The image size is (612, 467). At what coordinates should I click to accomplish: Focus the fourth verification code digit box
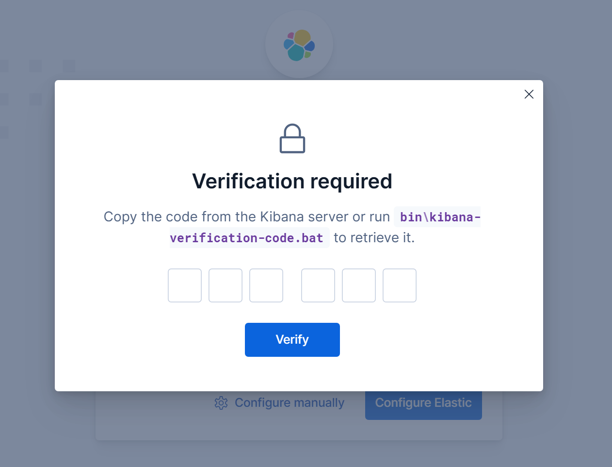pyautogui.click(x=318, y=285)
